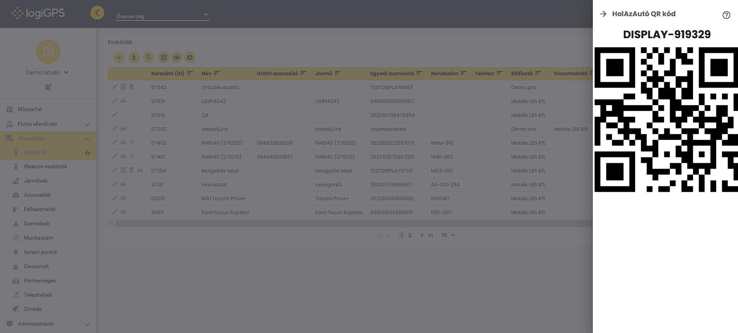The width and height of the screenshot is (738, 333).
Task: Click the QR code toolbar icon
Action: (x=164, y=57)
